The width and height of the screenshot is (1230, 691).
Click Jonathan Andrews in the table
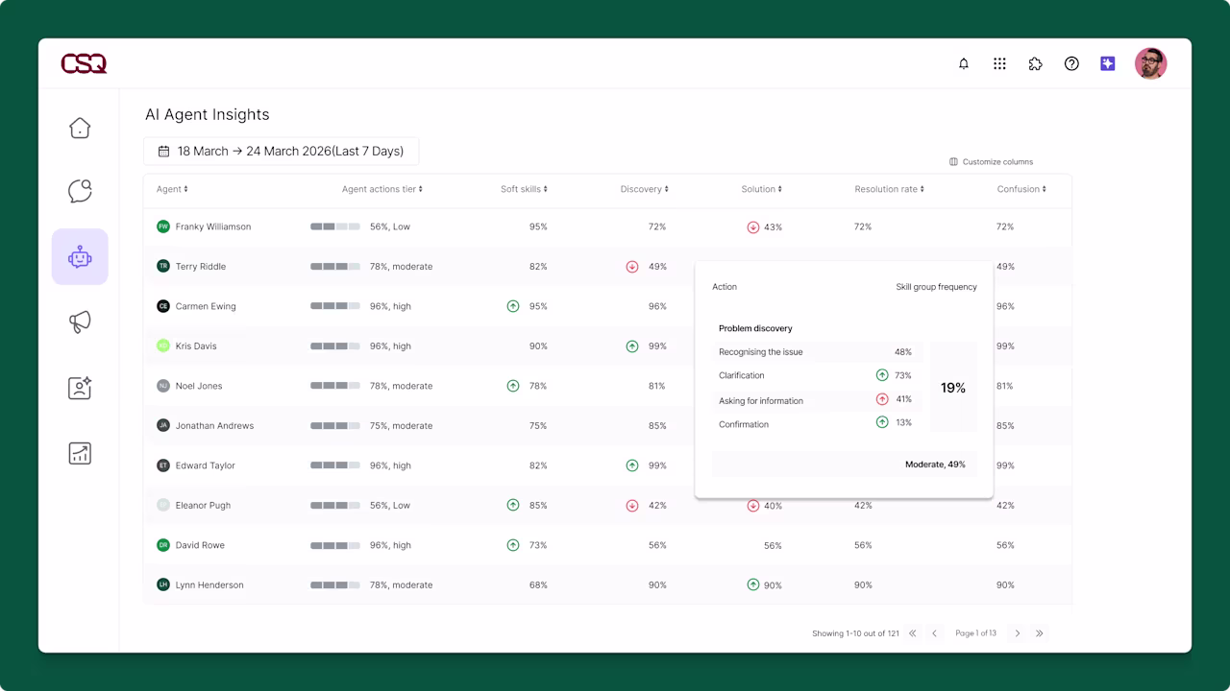pyautogui.click(x=214, y=426)
